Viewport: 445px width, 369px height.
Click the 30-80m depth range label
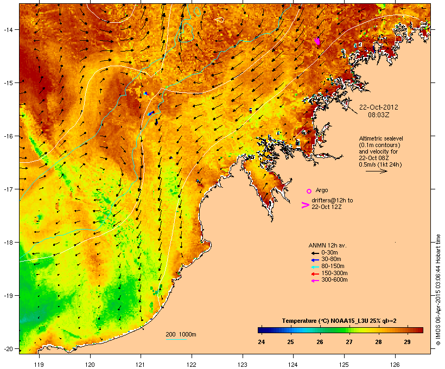331,259
